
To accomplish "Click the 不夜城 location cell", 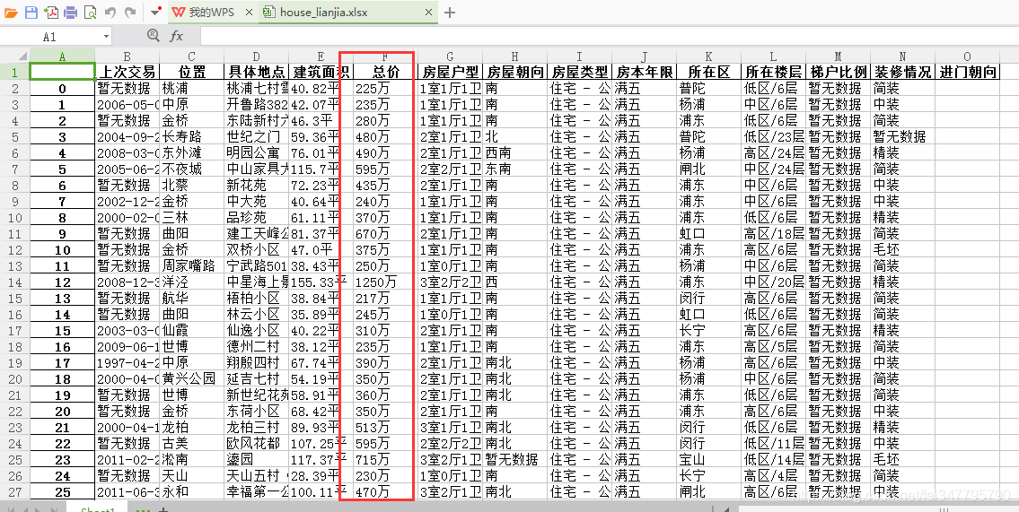I will [192, 169].
